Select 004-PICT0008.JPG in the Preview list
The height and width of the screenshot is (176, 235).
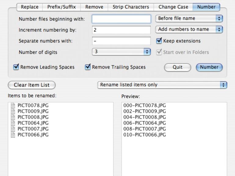click(x=145, y=117)
